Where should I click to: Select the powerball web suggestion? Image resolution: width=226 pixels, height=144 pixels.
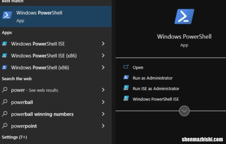pyautogui.click(x=56, y=102)
